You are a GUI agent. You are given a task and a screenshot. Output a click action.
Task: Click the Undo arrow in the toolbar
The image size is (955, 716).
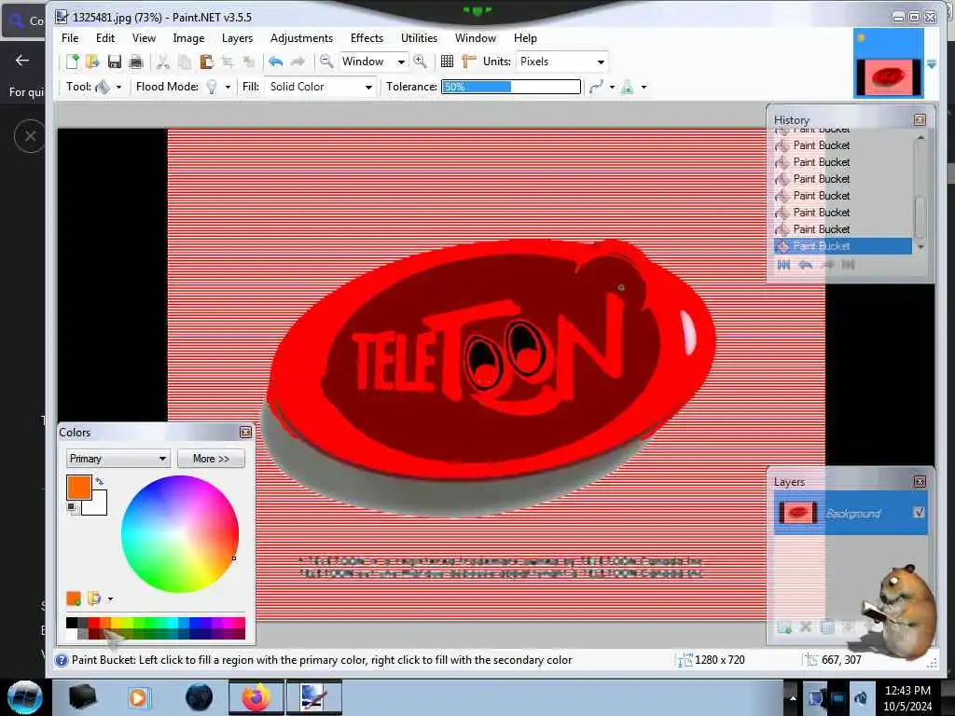(276, 62)
